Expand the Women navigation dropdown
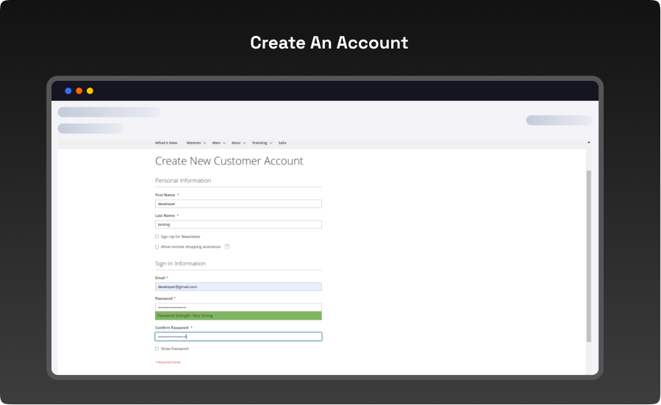 [x=196, y=143]
